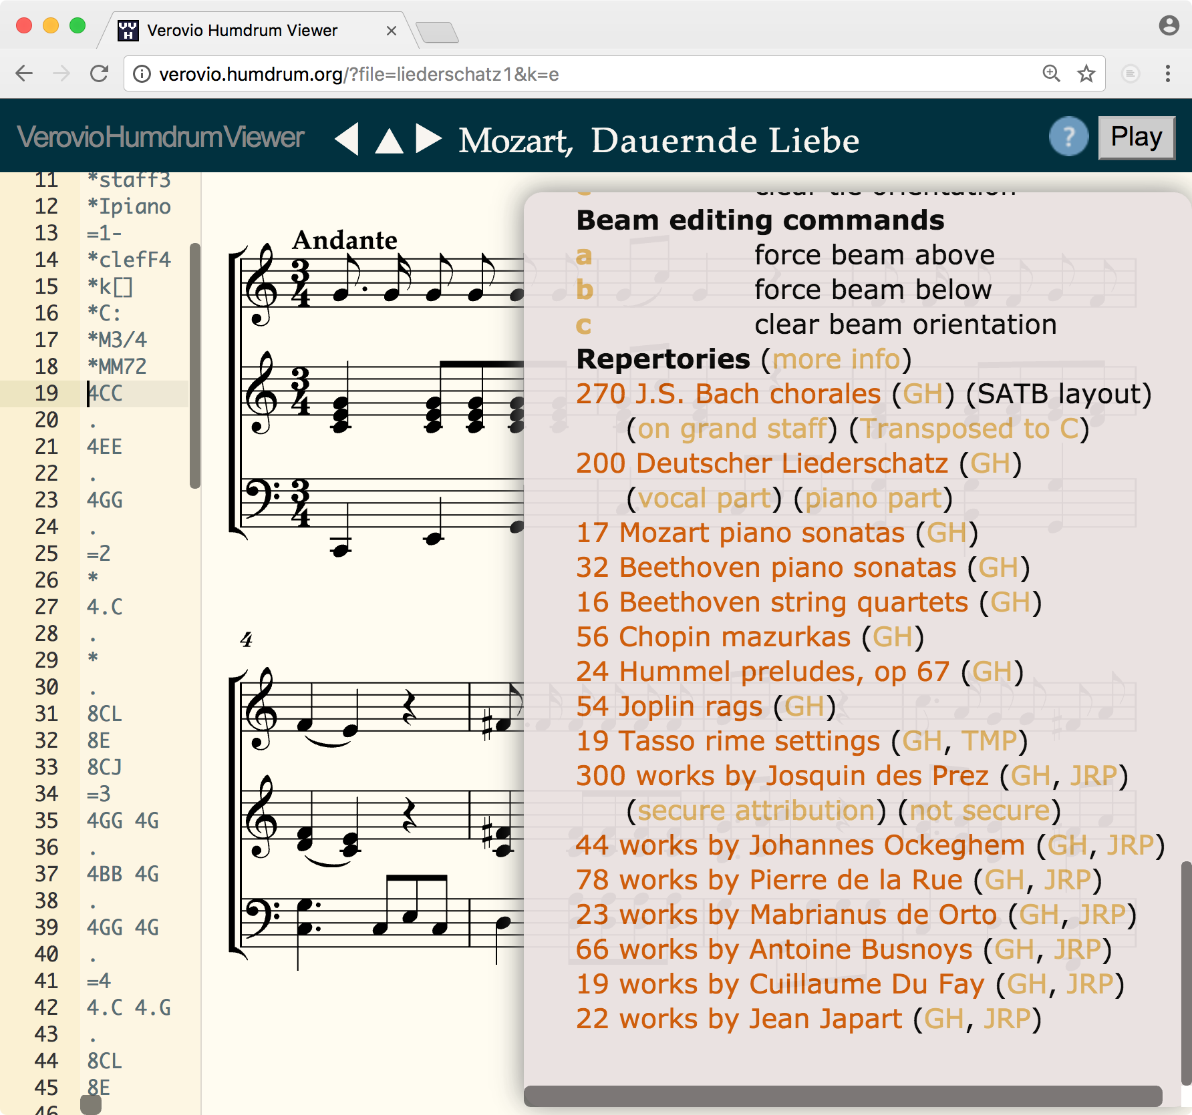The height and width of the screenshot is (1115, 1192).
Task: Click the Andante tempo marking in score
Action: [345, 240]
